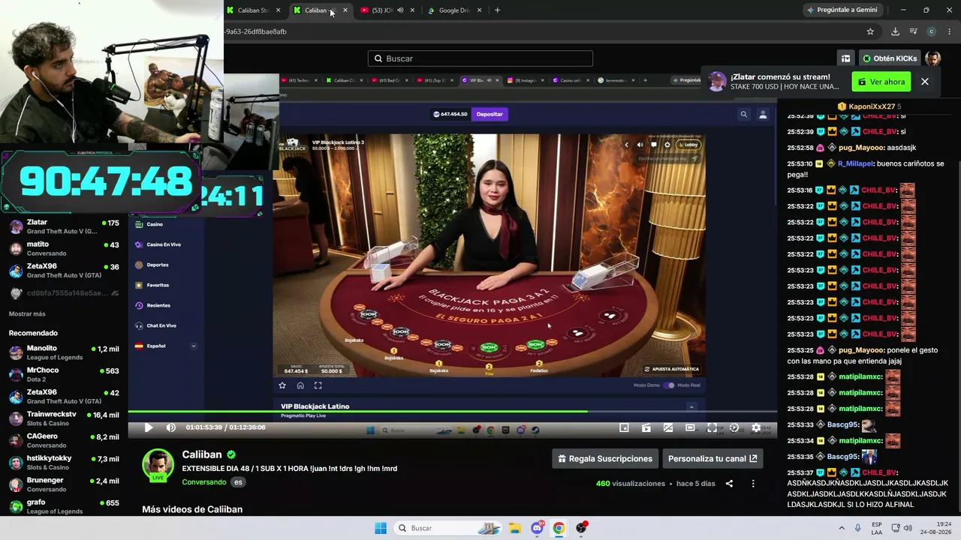Switch the player to theater mode

pos(690,427)
